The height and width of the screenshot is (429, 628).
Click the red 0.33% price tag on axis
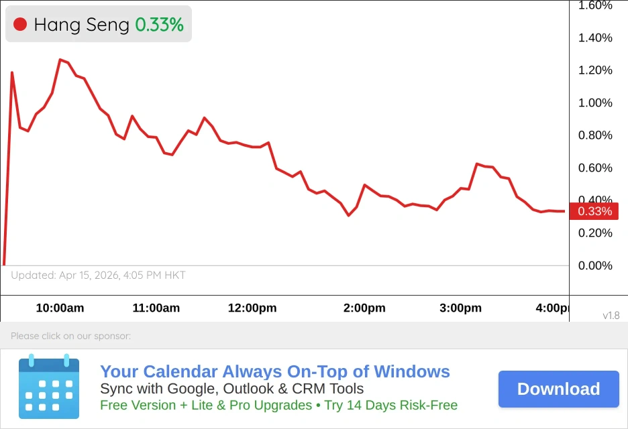coord(594,211)
